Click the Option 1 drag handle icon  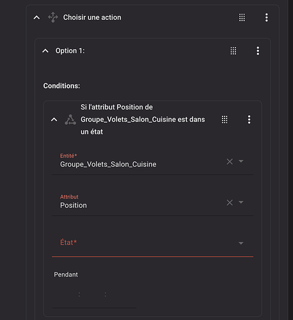pyautogui.click(x=234, y=51)
